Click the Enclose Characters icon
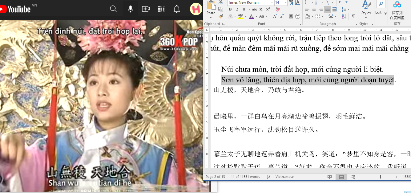Screen dimensions: 411x193 pyautogui.click(x=297, y=16)
